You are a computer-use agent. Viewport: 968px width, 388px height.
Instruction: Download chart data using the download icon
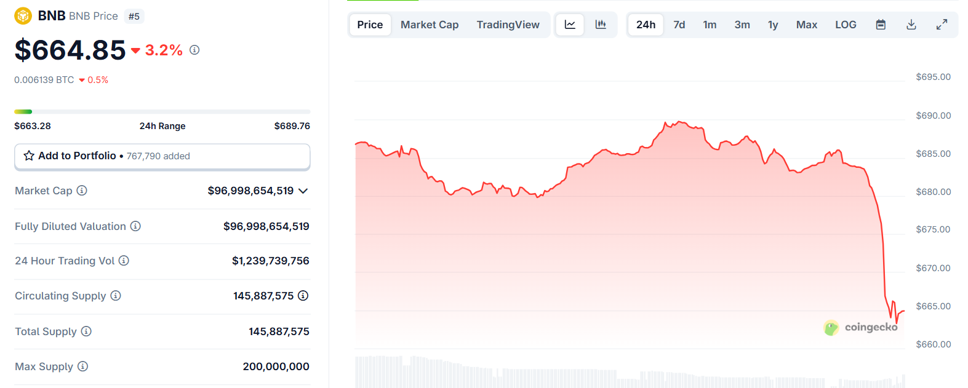point(911,25)
